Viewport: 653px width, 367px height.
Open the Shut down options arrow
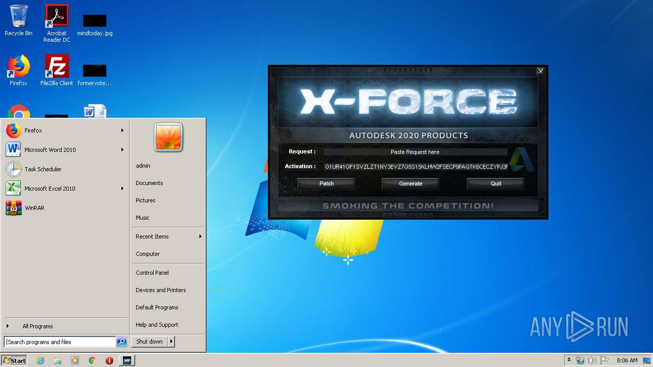point(171,342)
